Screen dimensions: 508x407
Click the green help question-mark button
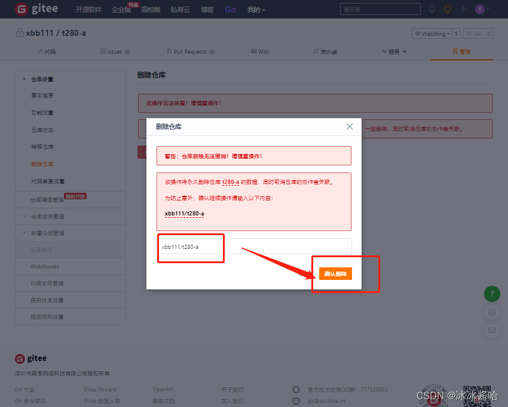click(492, 294)
